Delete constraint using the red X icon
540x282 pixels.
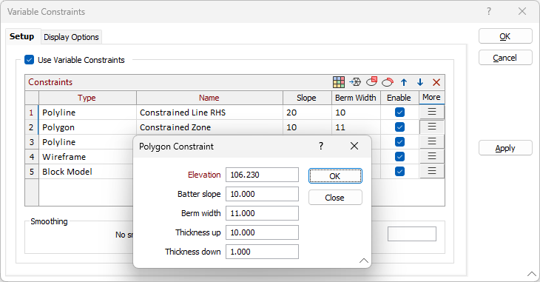point(436,82)
